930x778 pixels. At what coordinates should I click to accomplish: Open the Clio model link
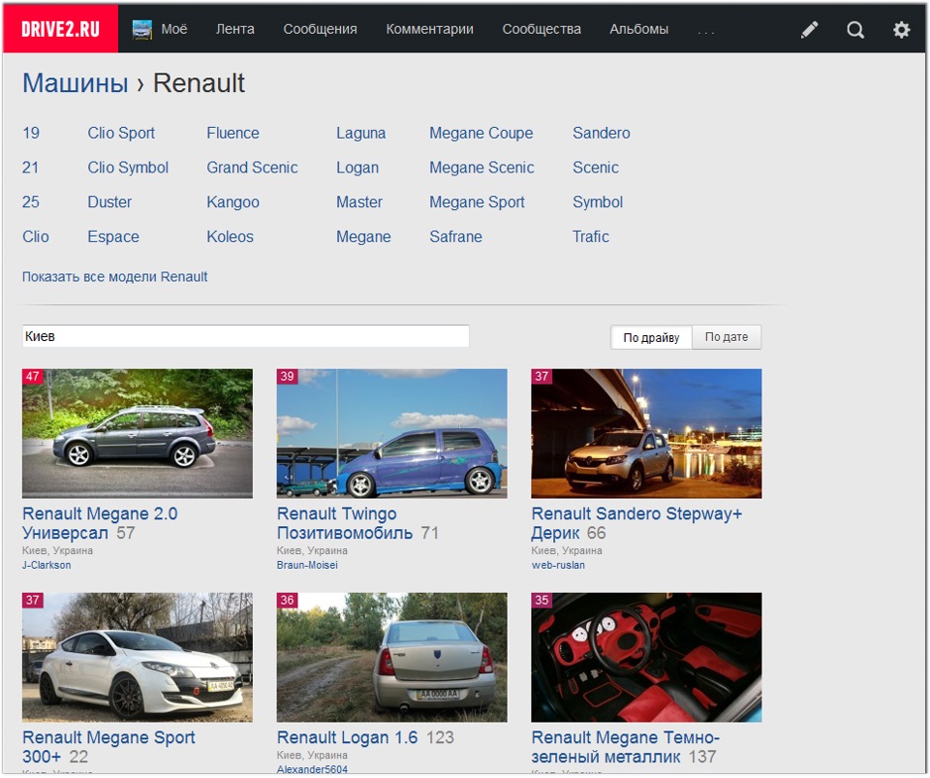36,236
